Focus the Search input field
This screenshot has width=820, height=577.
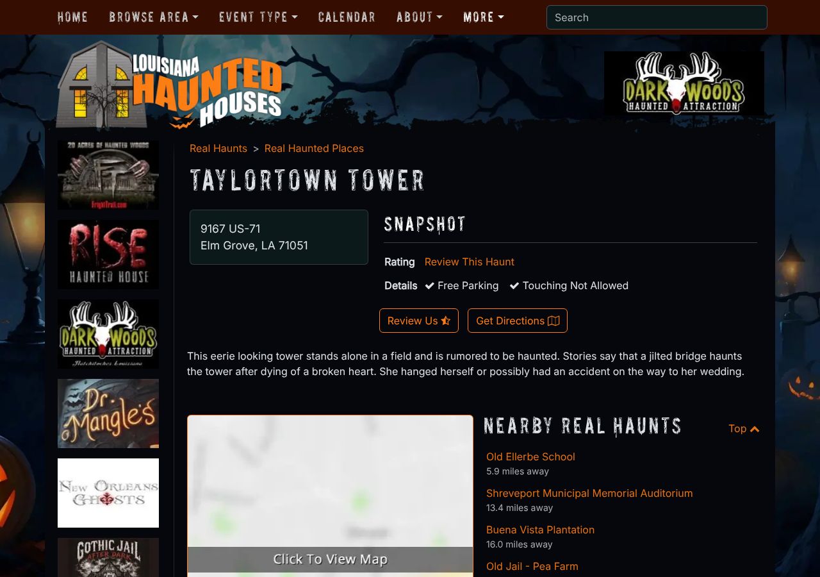(x=657, y=17)
